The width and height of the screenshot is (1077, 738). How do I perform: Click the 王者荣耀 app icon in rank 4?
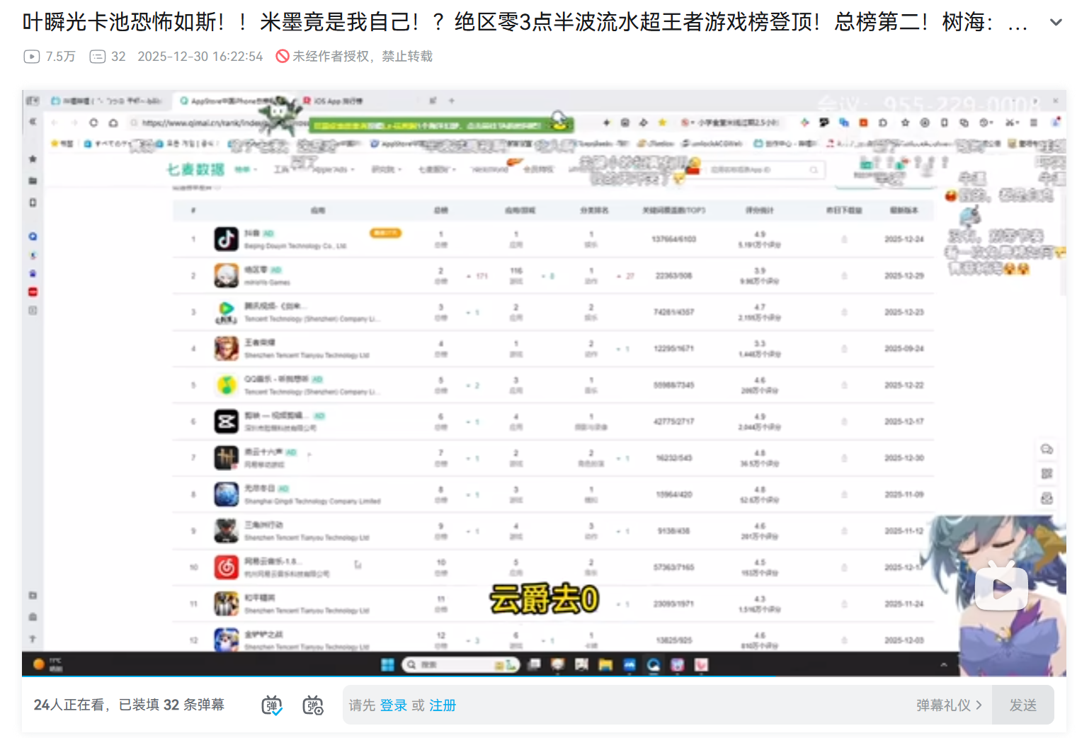227,348
